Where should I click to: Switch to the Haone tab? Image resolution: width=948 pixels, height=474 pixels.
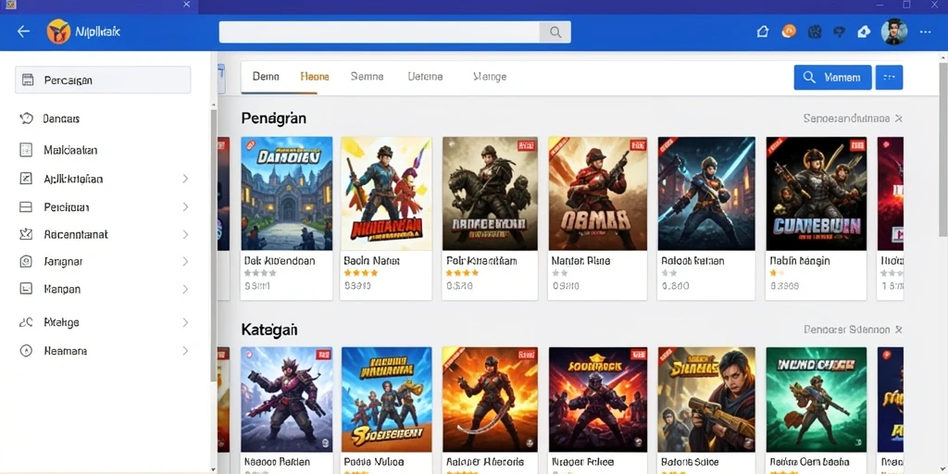tap(315, 77)
